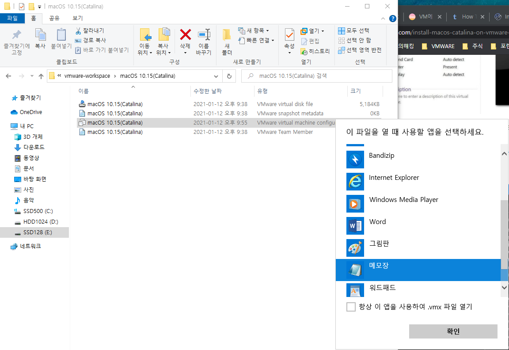This screenshot has width=509, height=350.
Task: Expand the 열기 (Open) dropdown arrow
Action: (x=323, y=31)
